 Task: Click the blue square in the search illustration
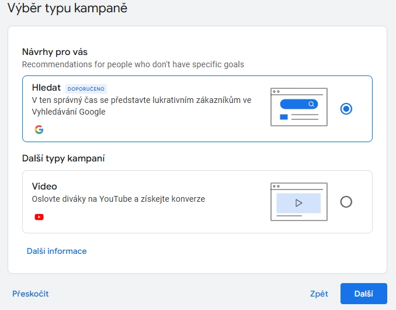(x=284, y=117)
